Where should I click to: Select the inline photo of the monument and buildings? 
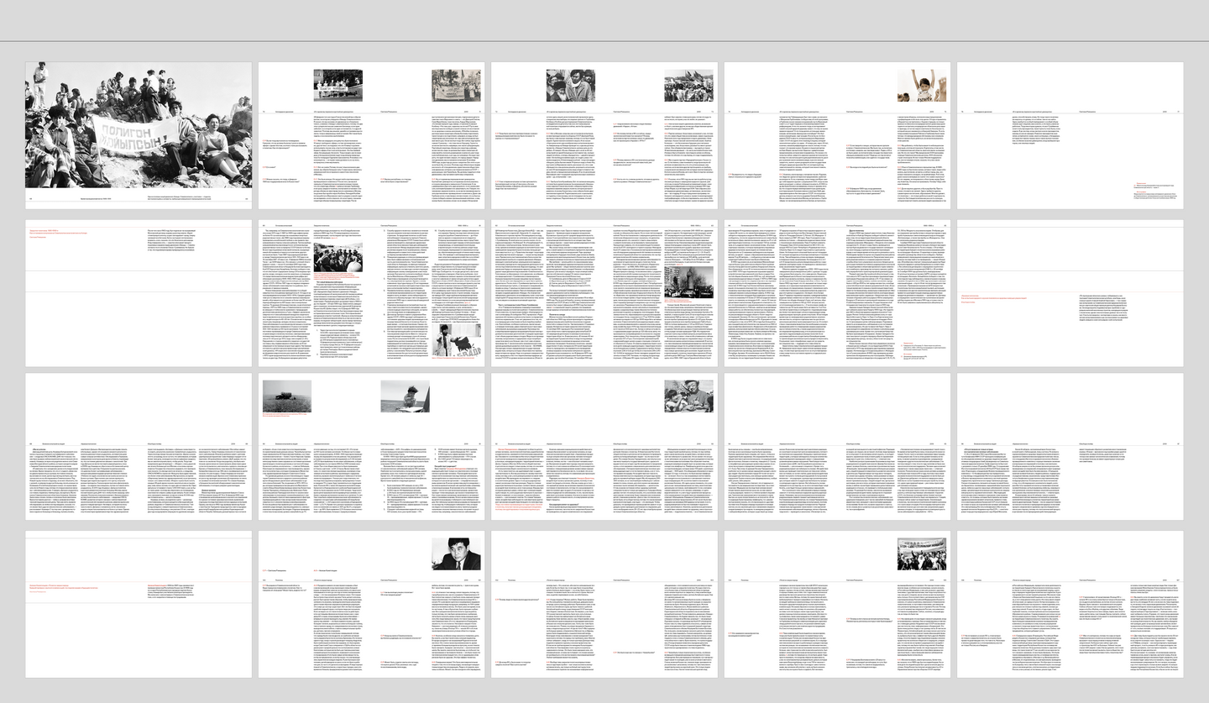(x=688, y=281)
